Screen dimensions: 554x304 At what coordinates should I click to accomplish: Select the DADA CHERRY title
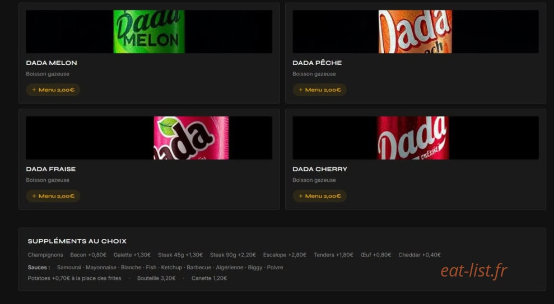[x=320, y=169]
